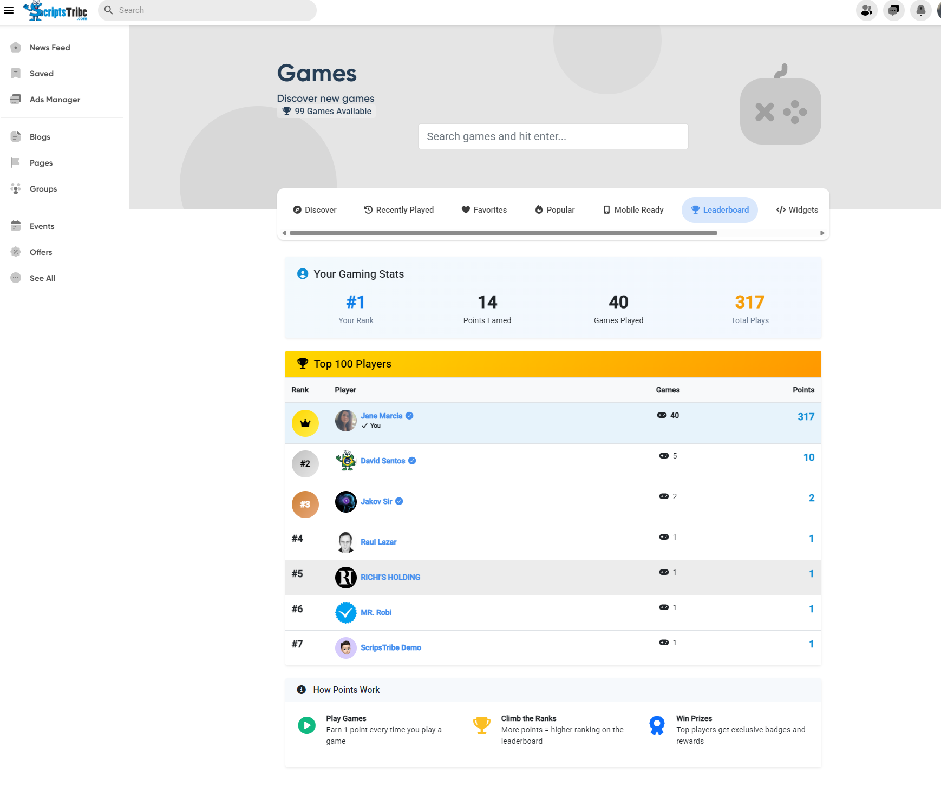This screenshot has width=941, height=786.
Task: Open the friend requests icon
Action: coord(866,10)
